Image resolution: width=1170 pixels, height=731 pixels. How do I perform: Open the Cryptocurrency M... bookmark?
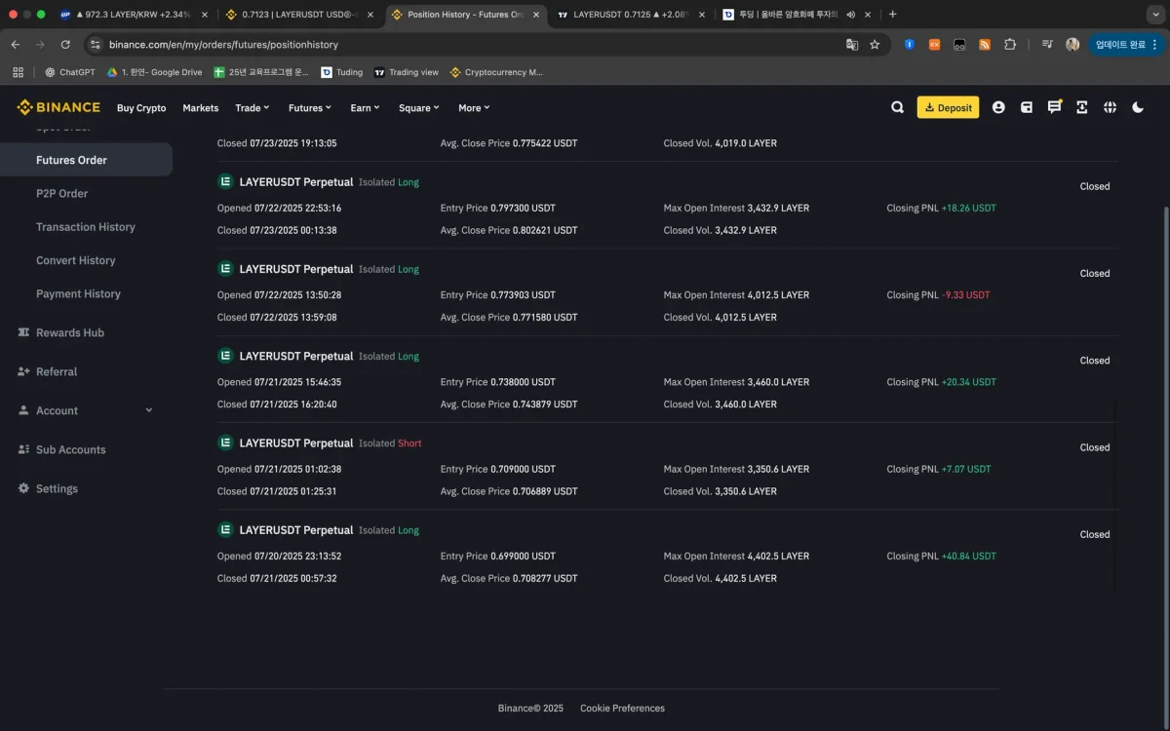coord(496,72)
